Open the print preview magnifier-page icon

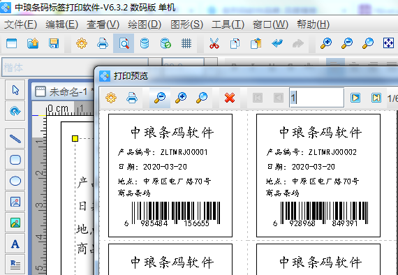[124, 43]
